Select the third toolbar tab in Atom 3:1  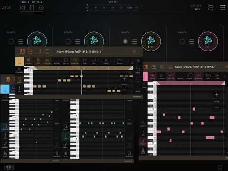click(x=38, y=61)
